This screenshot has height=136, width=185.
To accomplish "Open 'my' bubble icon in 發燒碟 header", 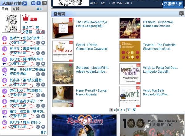I will 182,14.
